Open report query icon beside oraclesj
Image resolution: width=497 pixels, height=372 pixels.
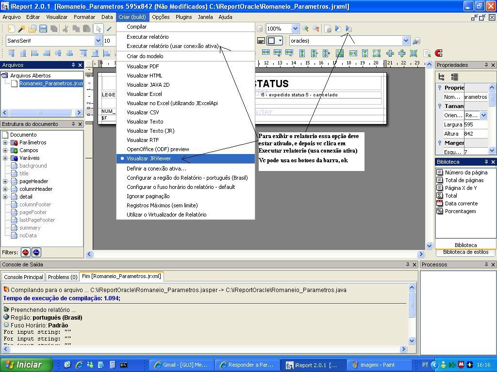416,41
